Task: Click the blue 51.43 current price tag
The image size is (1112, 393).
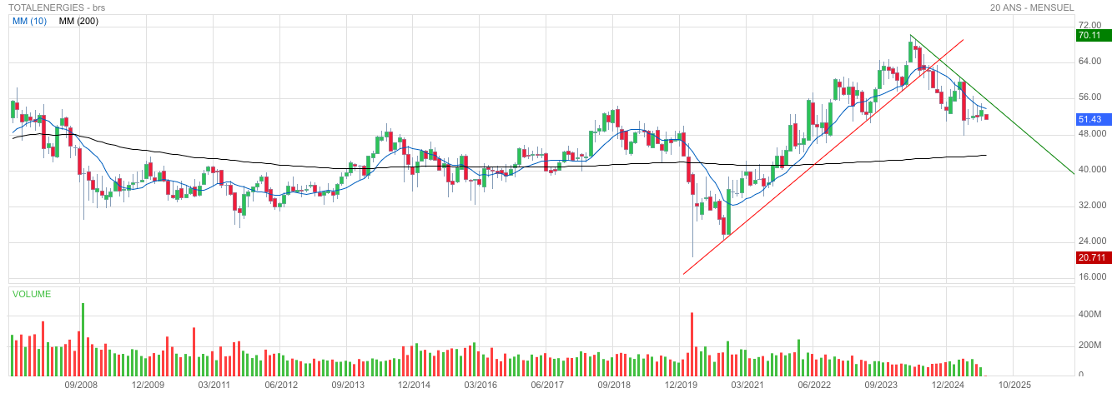Action: 1089,120
